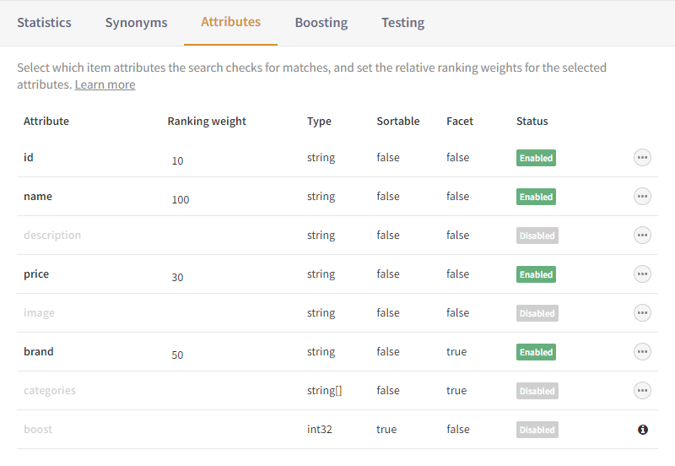The height and width of the screenshot is (466, 675).
Task: Go to the Boosting tab
Action: (x=321, y=23)
